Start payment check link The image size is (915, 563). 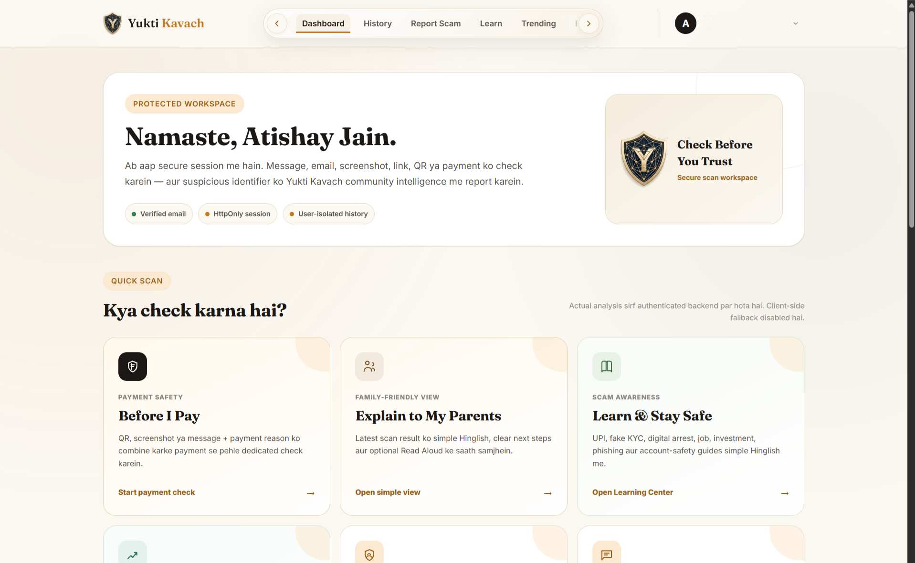pos(157,492)
